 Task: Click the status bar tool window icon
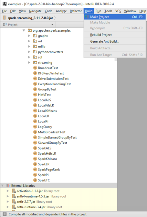[x=5, y=214]
